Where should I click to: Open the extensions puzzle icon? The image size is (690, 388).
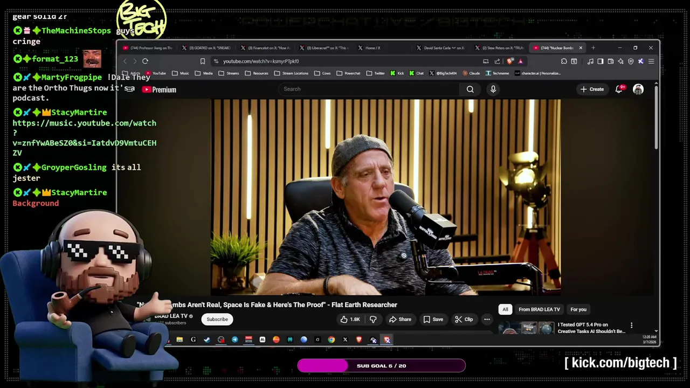(x=564, y=61)
